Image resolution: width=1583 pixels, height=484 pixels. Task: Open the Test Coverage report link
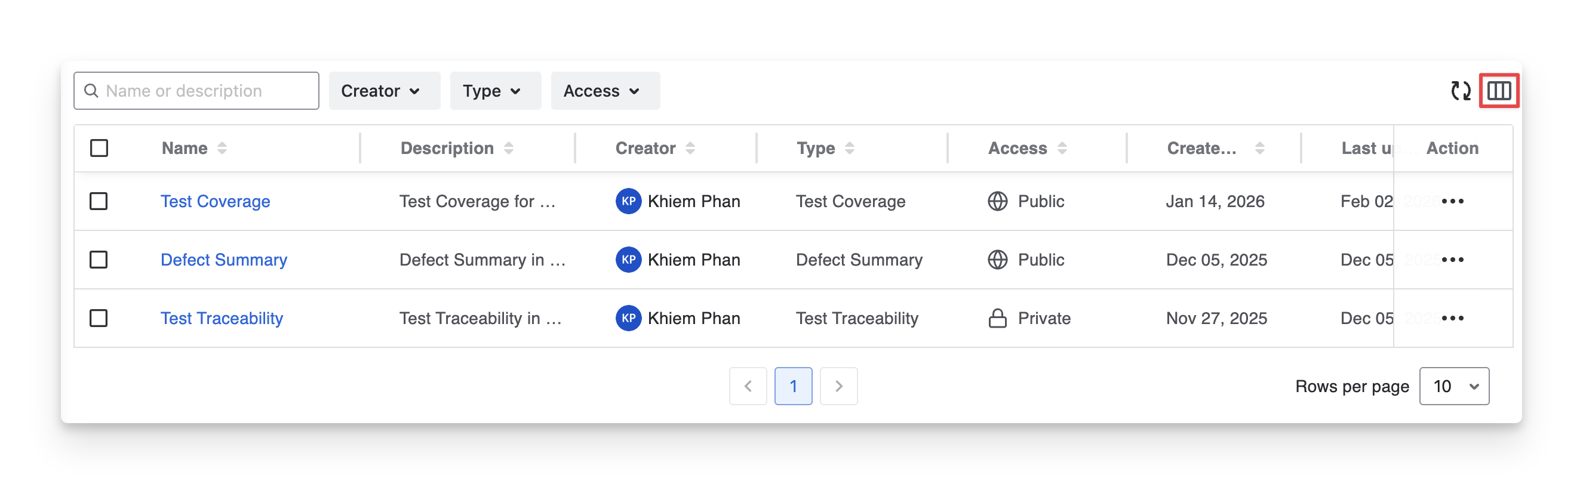pos(215,202)
